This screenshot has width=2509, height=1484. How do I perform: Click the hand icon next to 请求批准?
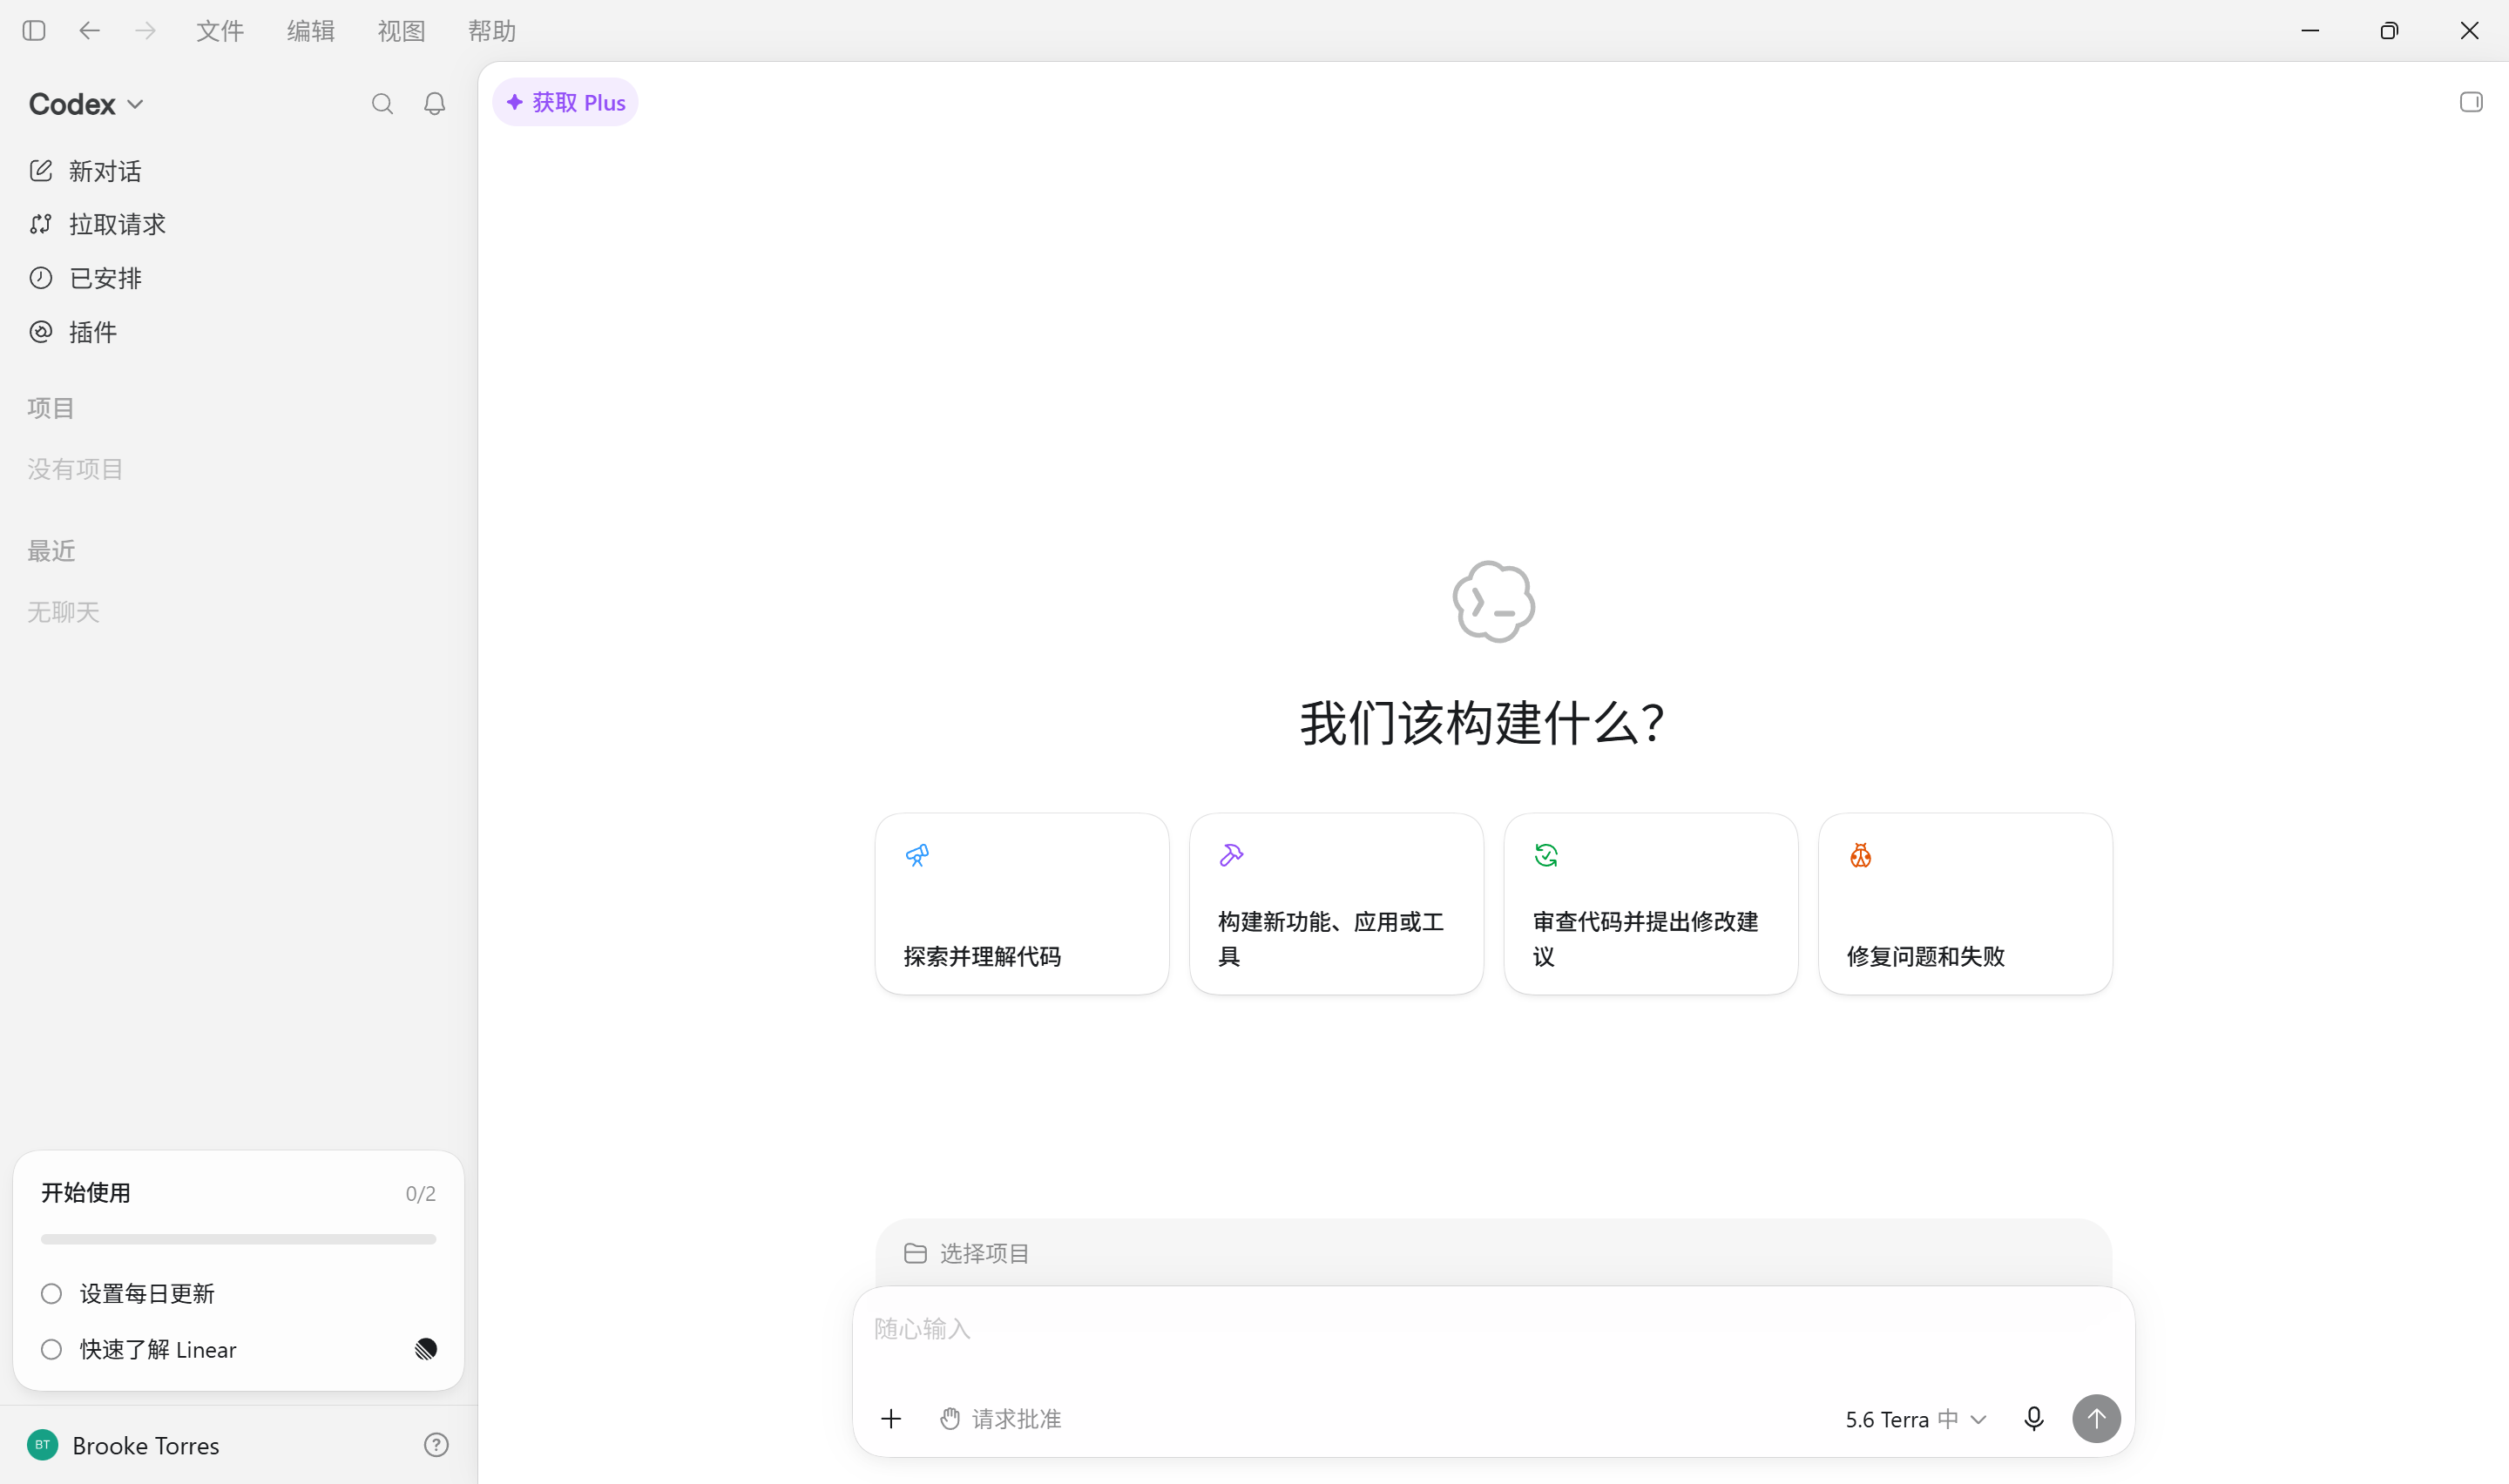(950, 1419)
